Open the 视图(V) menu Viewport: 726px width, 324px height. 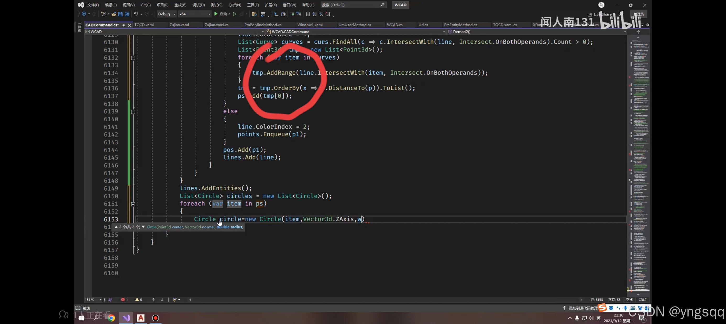tap(129, 5)
